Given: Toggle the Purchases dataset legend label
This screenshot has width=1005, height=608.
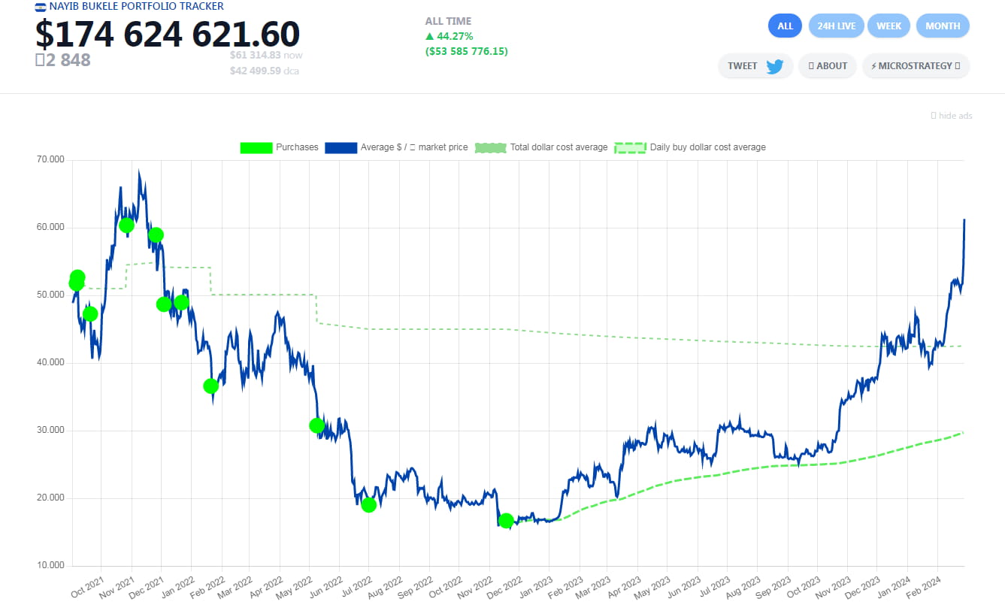Looking at the screenshot, I should point(297,147).
